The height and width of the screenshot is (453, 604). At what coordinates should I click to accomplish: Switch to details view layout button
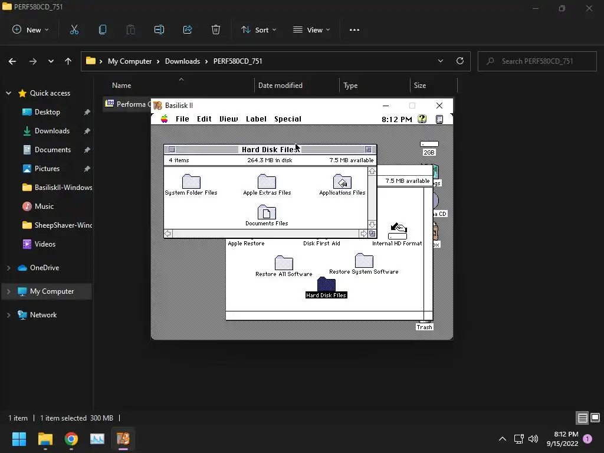[582, 418]
